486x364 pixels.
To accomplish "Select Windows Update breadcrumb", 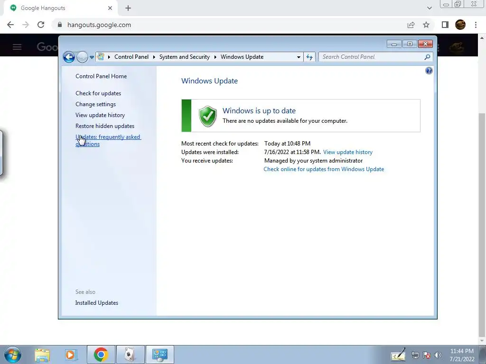I will click(x=242, y=57).
